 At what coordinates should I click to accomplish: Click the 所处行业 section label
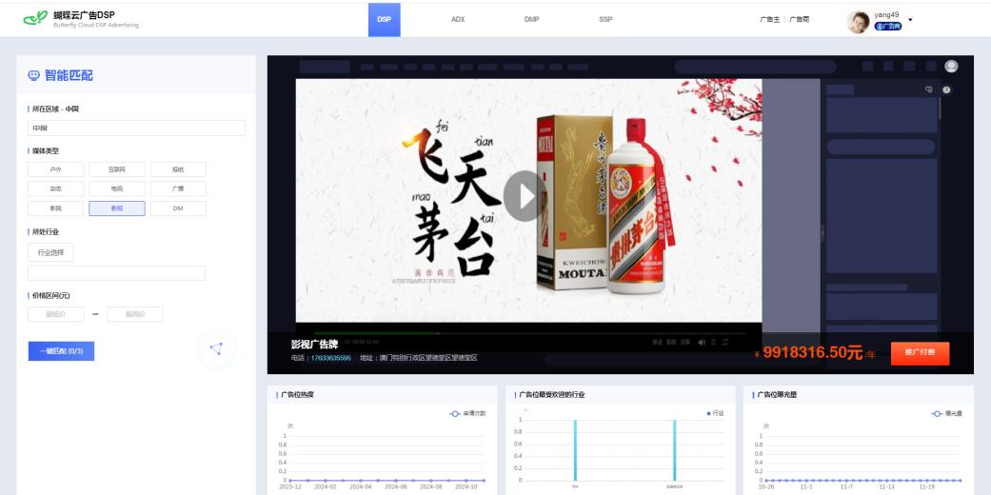pos(46,232)
